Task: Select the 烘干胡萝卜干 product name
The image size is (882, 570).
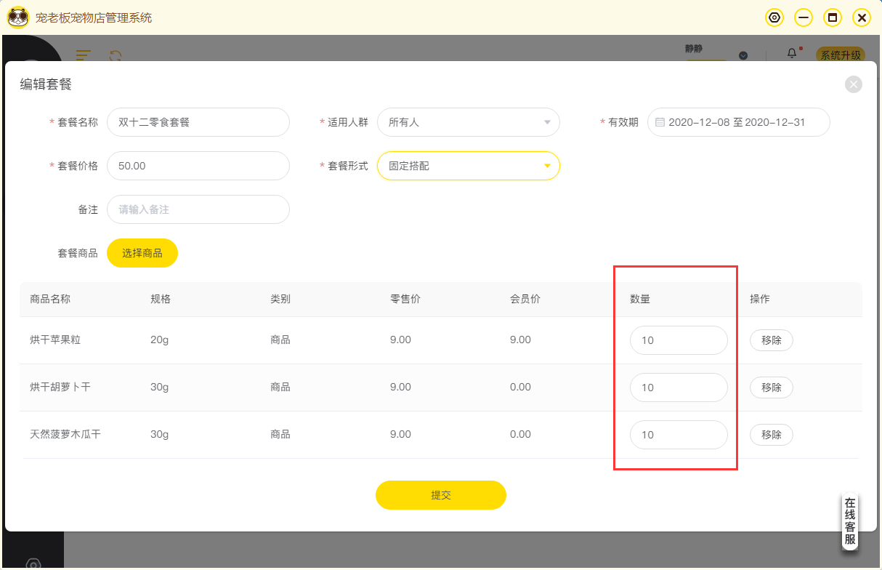Action: (x=60, y=387)
